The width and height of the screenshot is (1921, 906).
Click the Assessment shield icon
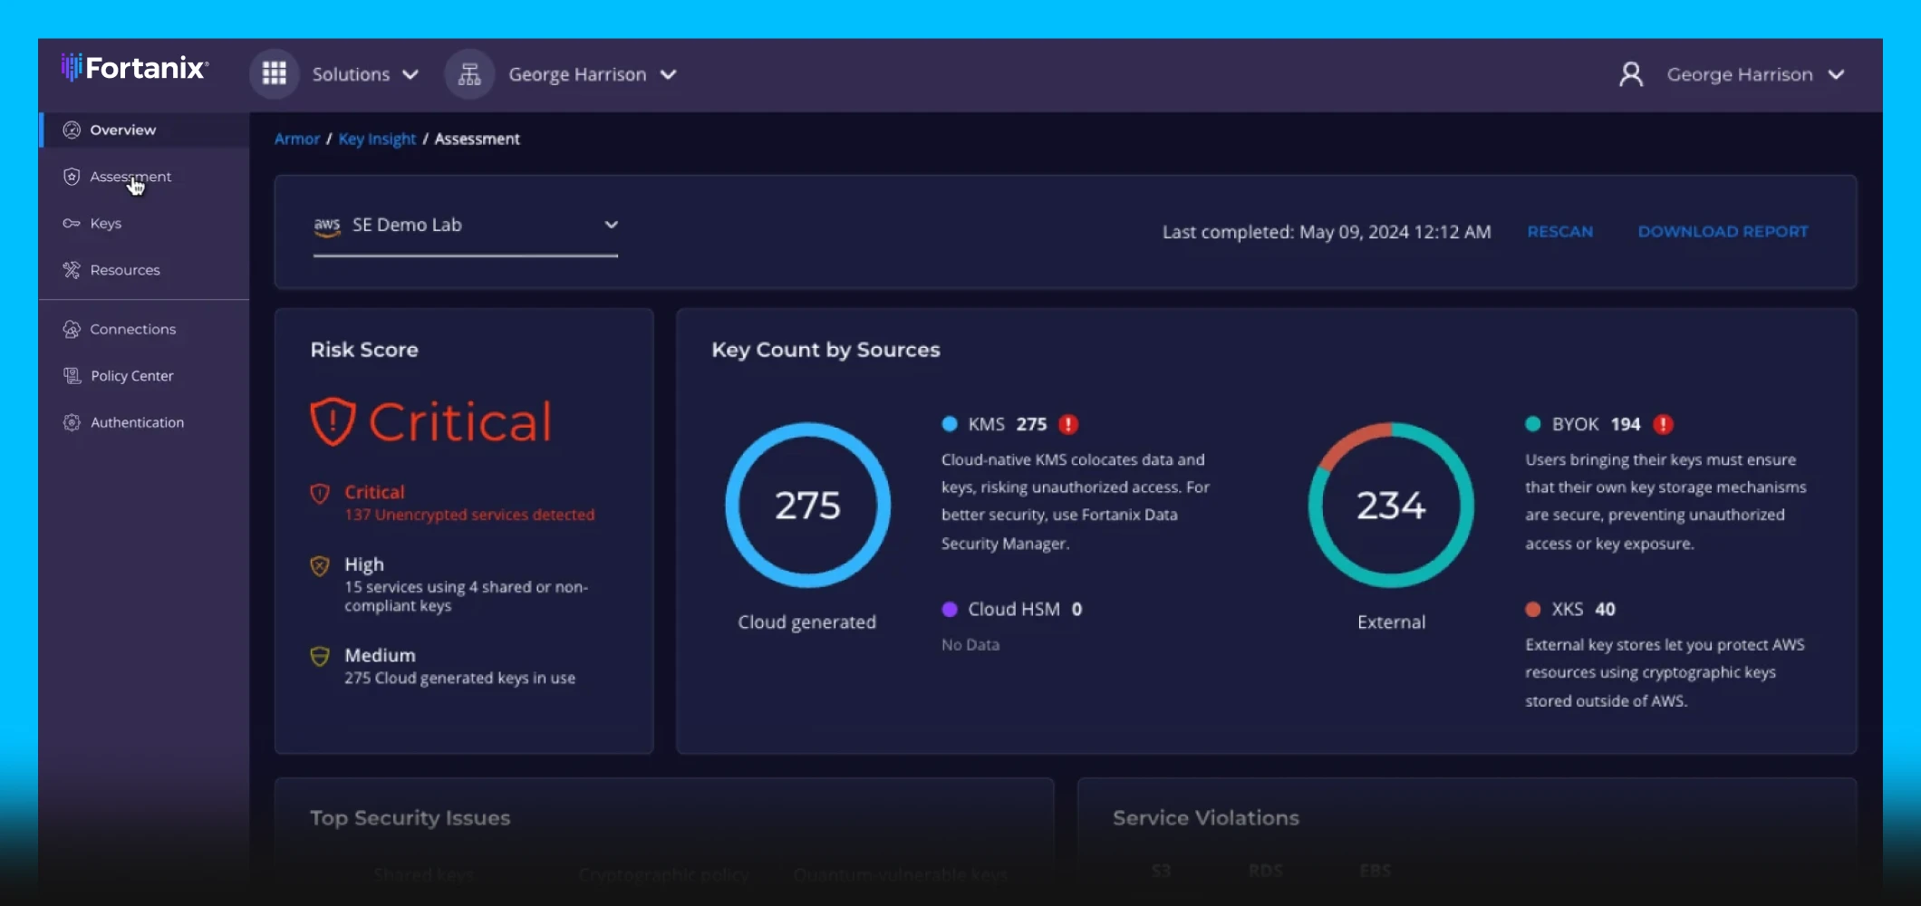pos(72,177)
